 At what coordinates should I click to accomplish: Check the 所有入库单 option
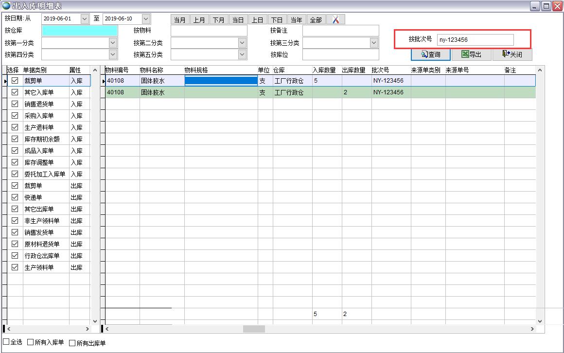pyautogui.click(x=31, y=342)
